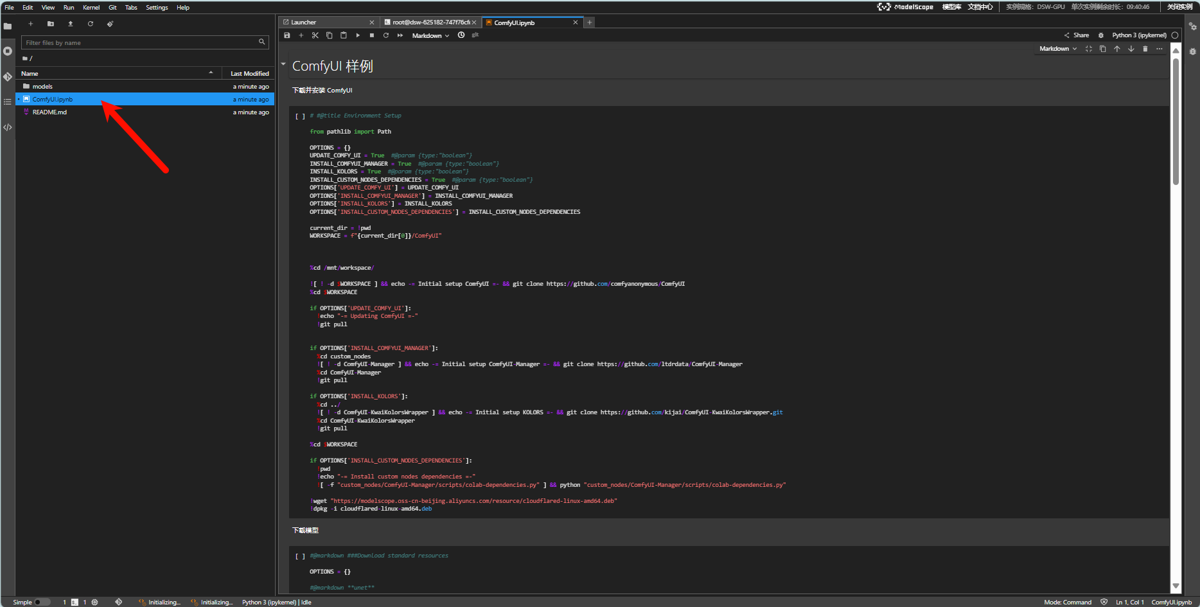The image size is (1200, 607).
Task: Open the Debugger right sidebar panel
Action: tap(1193, 51)
